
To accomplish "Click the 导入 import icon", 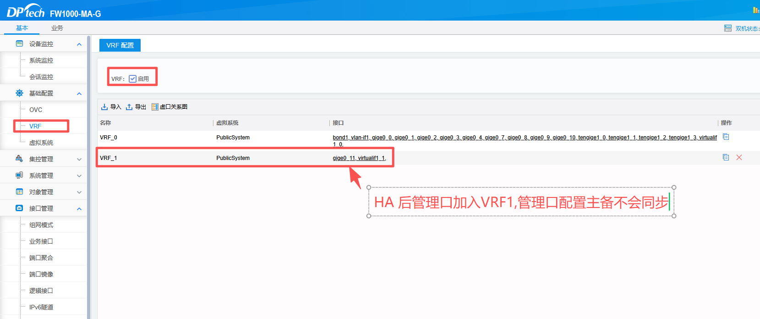I will point(104,107).
